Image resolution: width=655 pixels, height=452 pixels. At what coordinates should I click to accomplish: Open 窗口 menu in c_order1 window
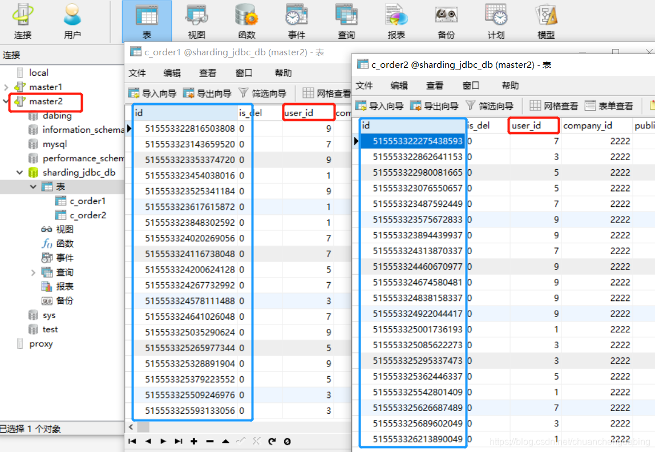pos(244,73)
